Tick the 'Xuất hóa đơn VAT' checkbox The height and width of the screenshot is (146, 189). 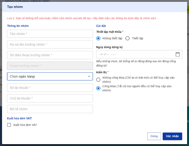[x=9, y=125]
